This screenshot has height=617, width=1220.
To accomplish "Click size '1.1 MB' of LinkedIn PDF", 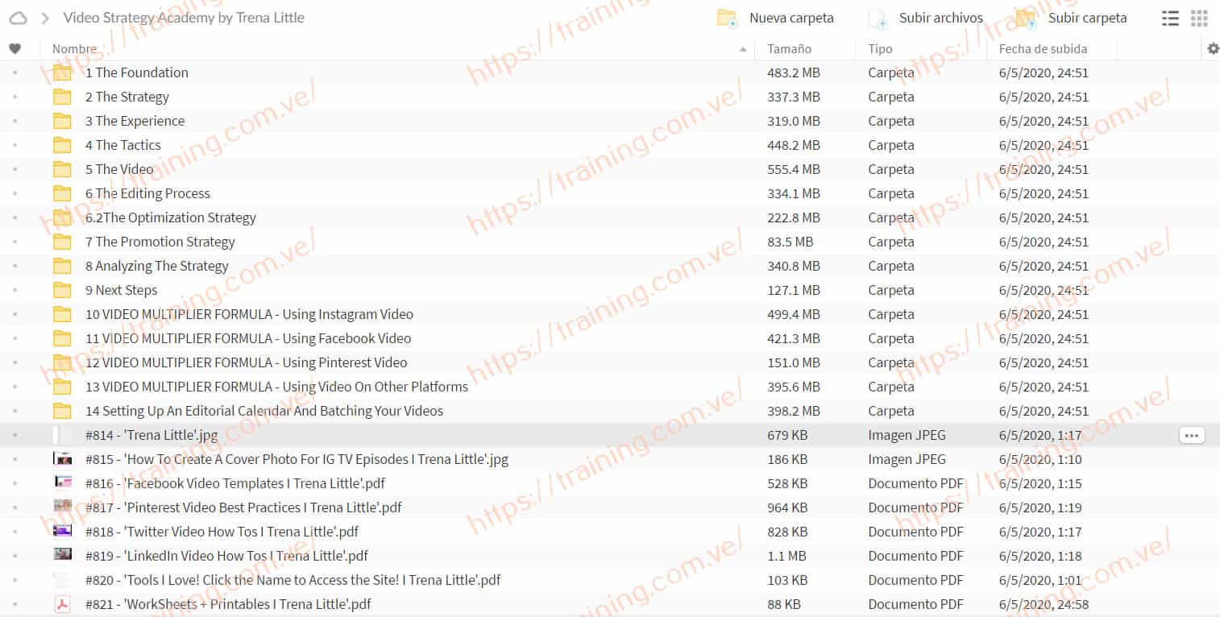I will 786,556.
